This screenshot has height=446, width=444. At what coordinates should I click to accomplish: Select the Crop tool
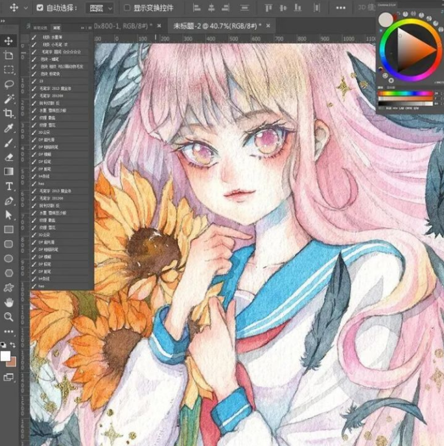click(8, 113)
